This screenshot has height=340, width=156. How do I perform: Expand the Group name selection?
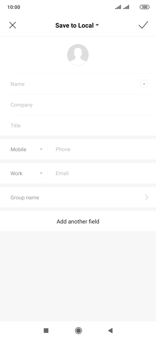146,197
